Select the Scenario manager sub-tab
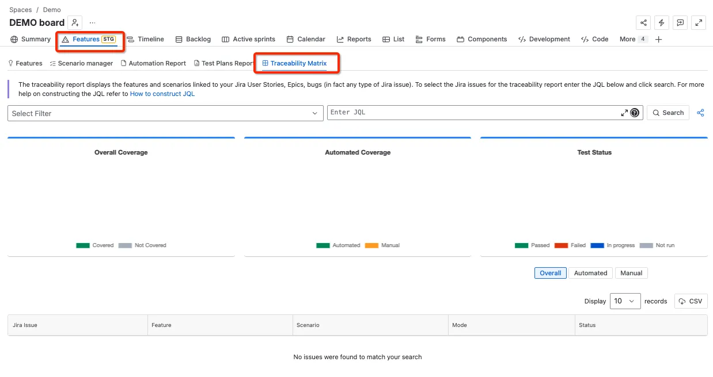The width and height of the screenshot is (713, 377). 81,63
